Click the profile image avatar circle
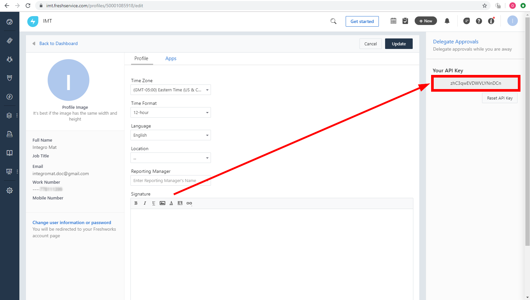Screen dimensions: 530x300 coord(68,80)
